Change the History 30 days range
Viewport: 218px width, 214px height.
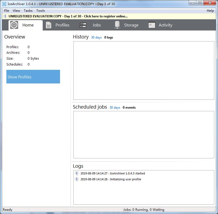(x=96, y=37)
